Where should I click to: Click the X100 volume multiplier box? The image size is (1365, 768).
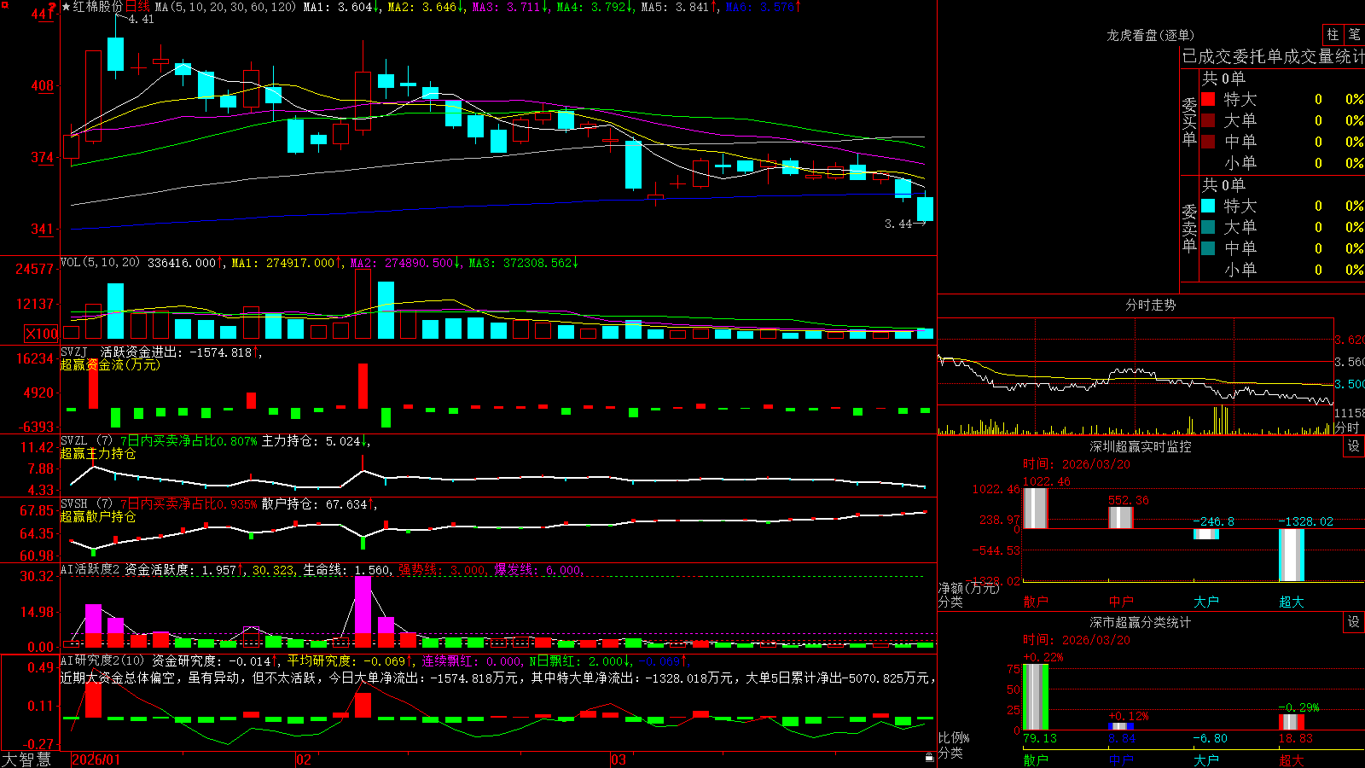pyautogui.click(x=41, y=334)
